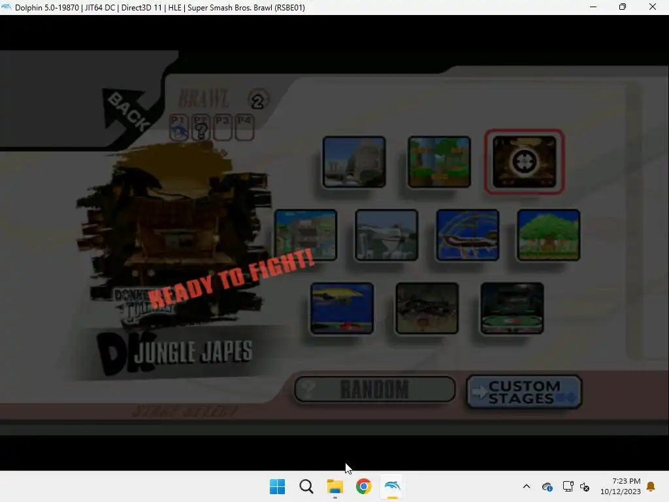
Task: Click the RANDOM stage button
Action: click(x=375, y=389)
